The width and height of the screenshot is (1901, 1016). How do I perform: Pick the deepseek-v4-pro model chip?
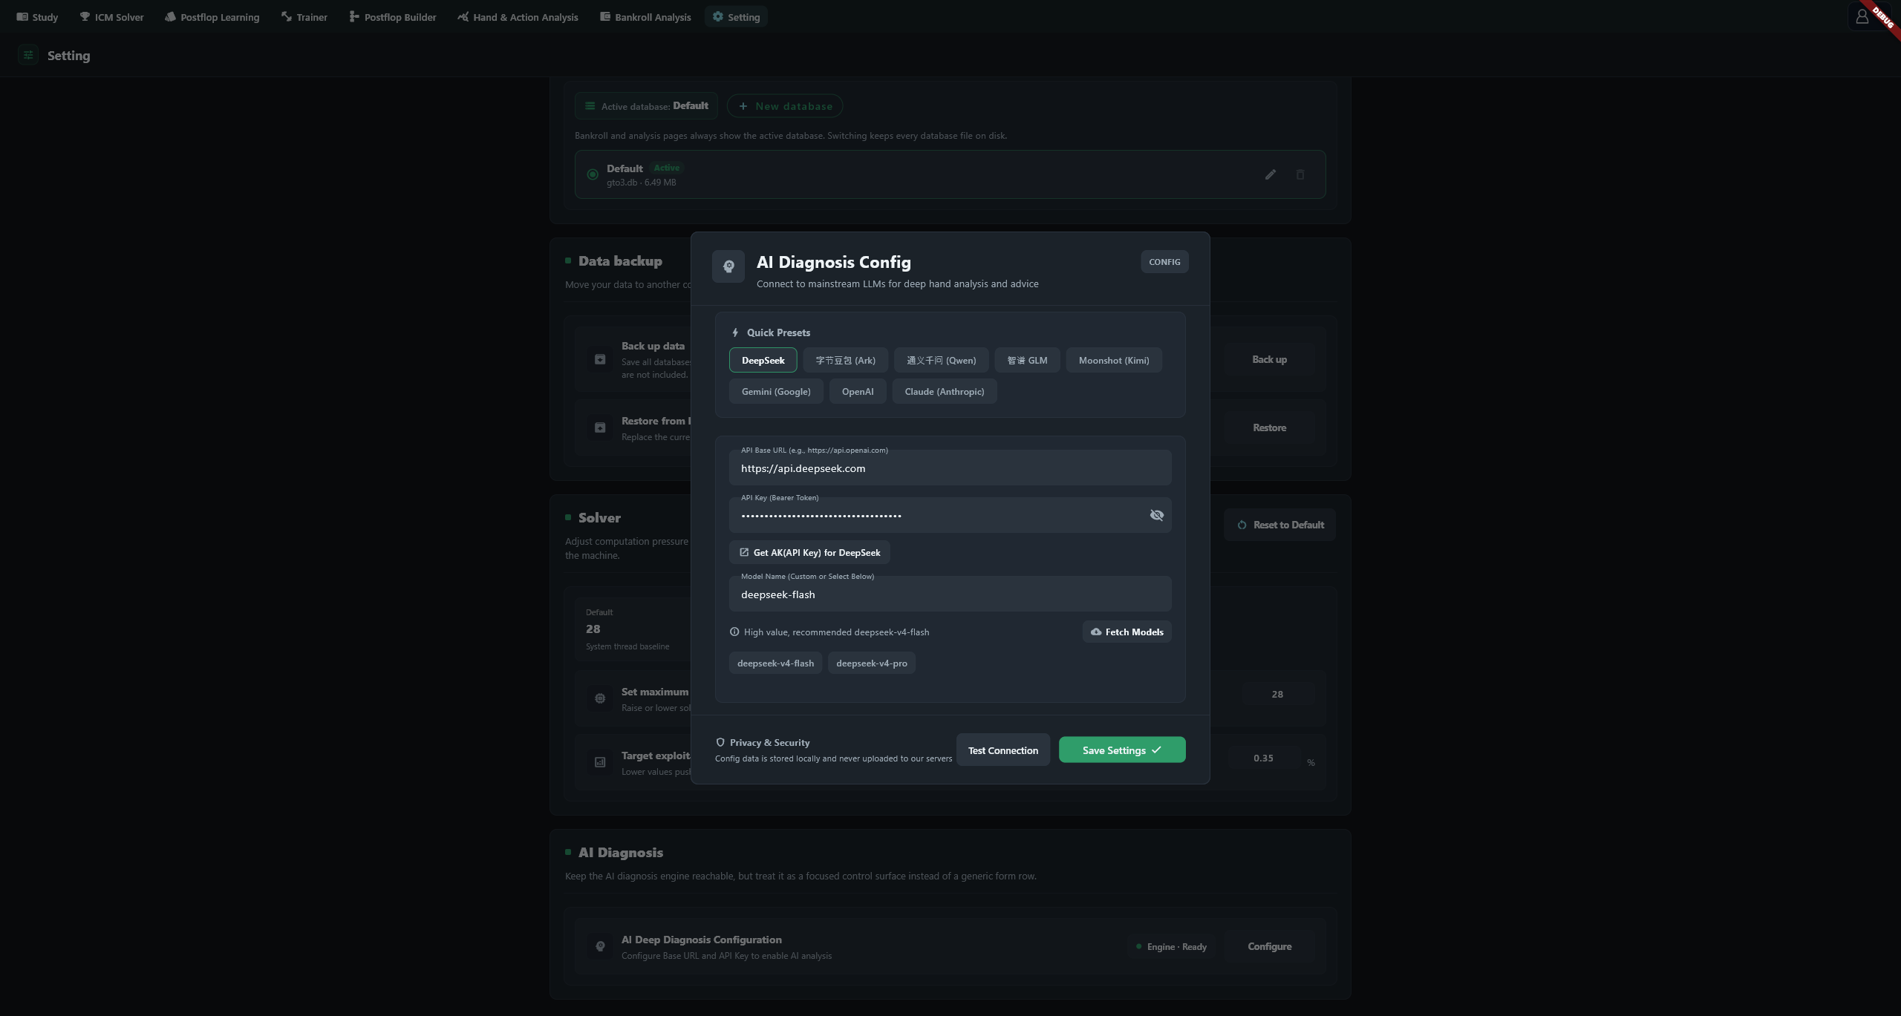[x=872, y=663]
